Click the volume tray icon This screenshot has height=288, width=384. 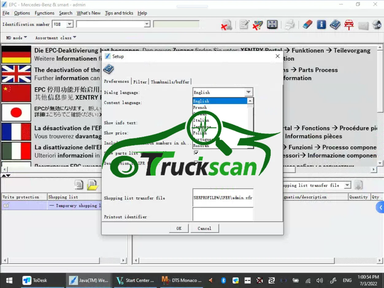point(320,280)
